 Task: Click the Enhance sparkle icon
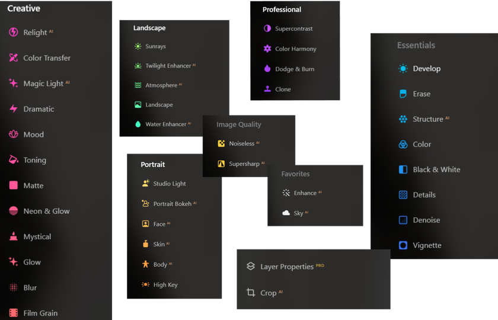coord(286,193)
